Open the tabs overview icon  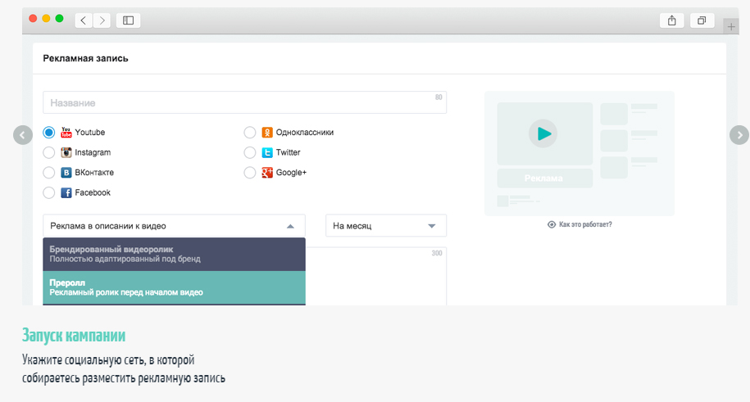coord(702,20)
